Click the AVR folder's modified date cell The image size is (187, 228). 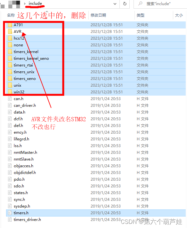click(x=107, y=32)
